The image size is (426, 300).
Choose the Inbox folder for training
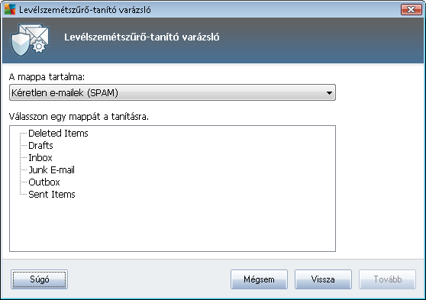tap(40, 157)
